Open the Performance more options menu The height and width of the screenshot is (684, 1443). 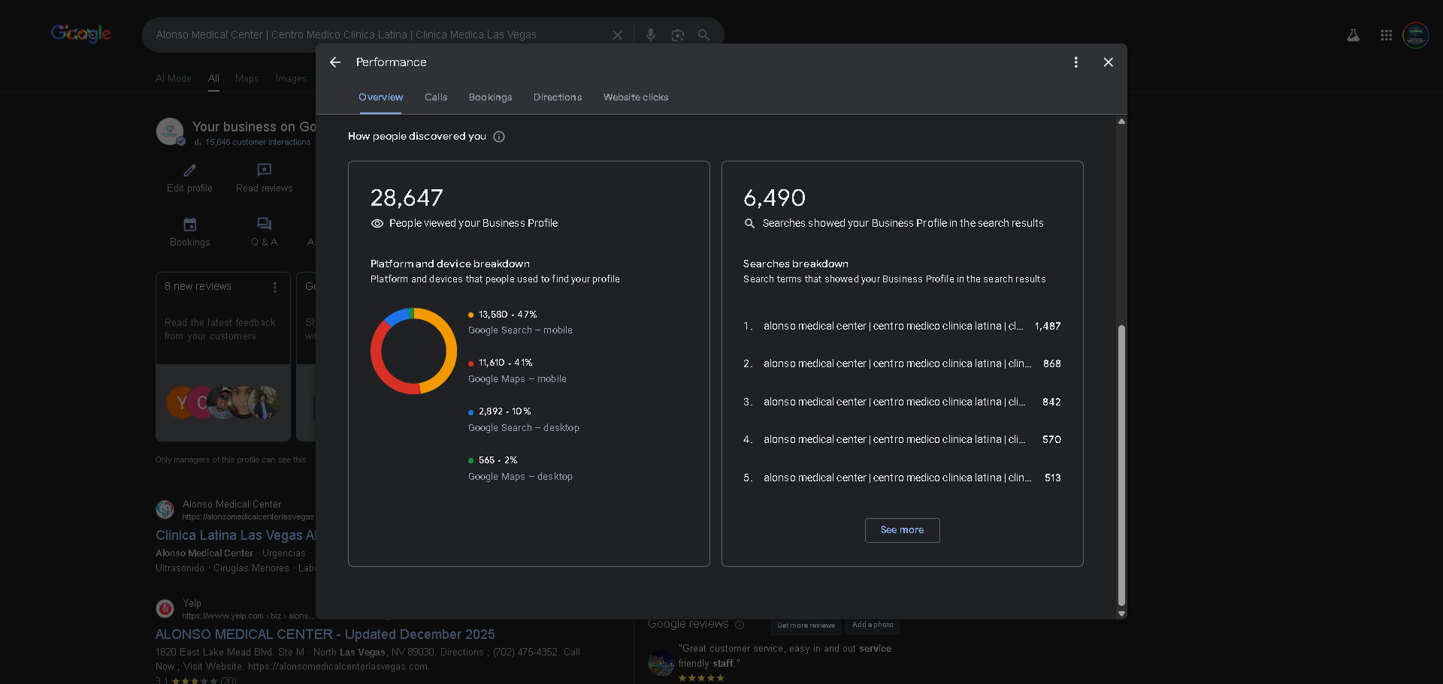1075,62
